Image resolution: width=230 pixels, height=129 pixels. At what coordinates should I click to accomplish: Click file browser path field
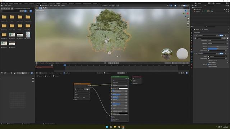pos(24,9)
